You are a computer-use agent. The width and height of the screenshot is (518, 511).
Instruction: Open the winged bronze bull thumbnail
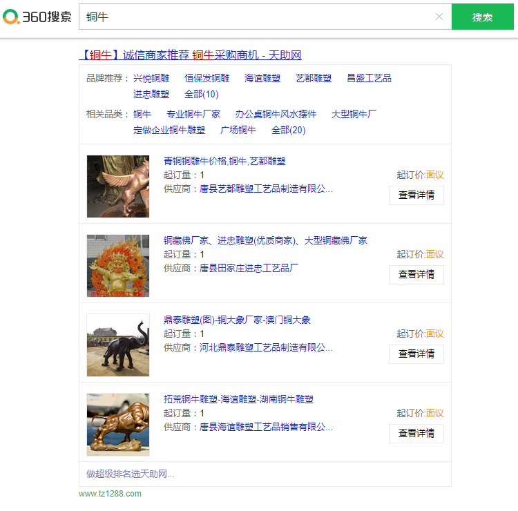118,186
